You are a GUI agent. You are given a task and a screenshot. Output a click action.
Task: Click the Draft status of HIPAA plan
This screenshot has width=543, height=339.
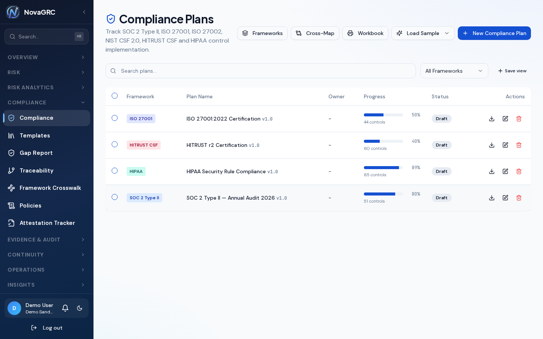click(x=442, y=171)
